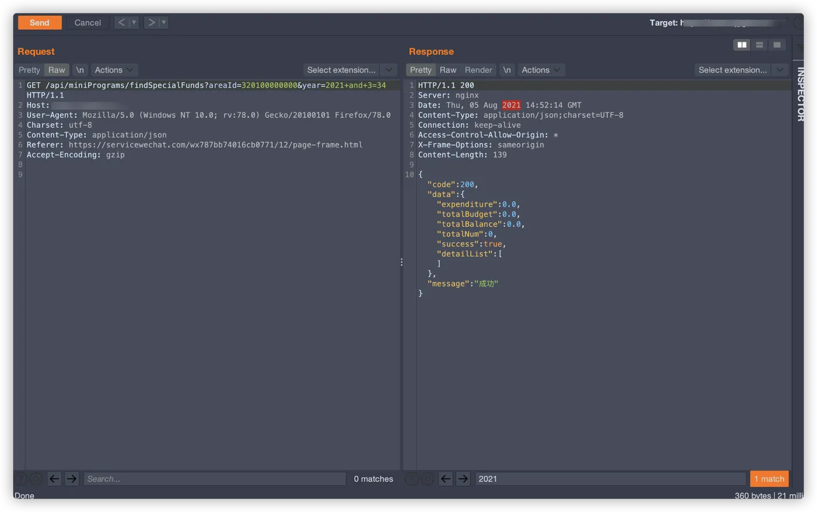The image size is (817, 512).
Task: Open the Request search settings gear
Action: click(36, 479)
